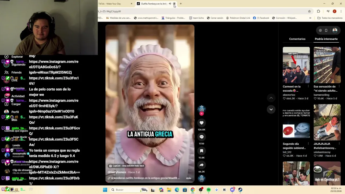Open Chrome extensions puzzle icon
The image size is (345, 194).
(318, 11)
